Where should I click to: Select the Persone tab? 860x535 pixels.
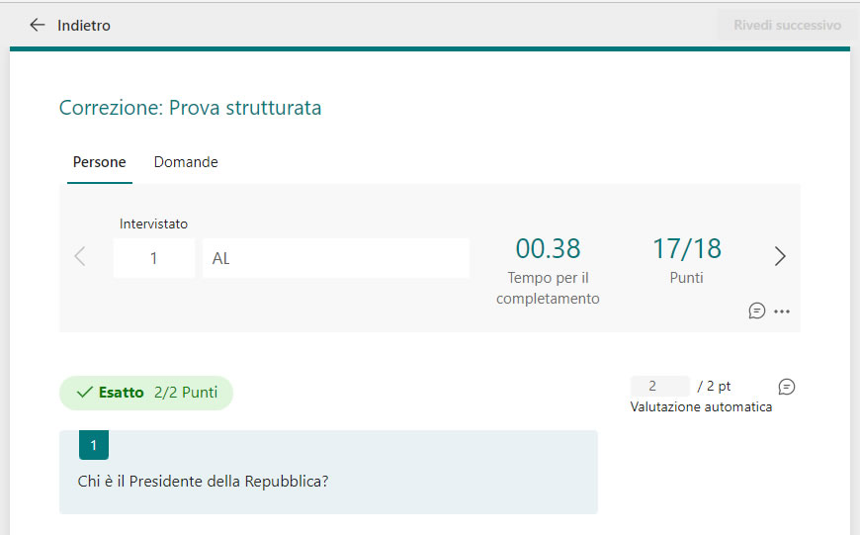point(99,162)
